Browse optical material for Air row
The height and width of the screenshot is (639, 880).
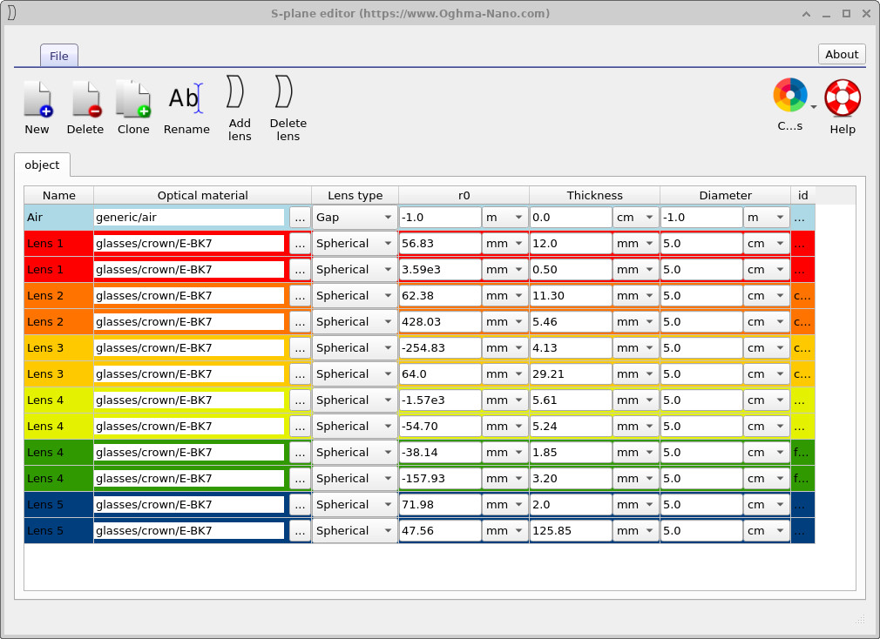pyautogui.click(x=299, y=217)
